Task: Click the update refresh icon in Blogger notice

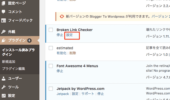Action: (x=62, y=16)
